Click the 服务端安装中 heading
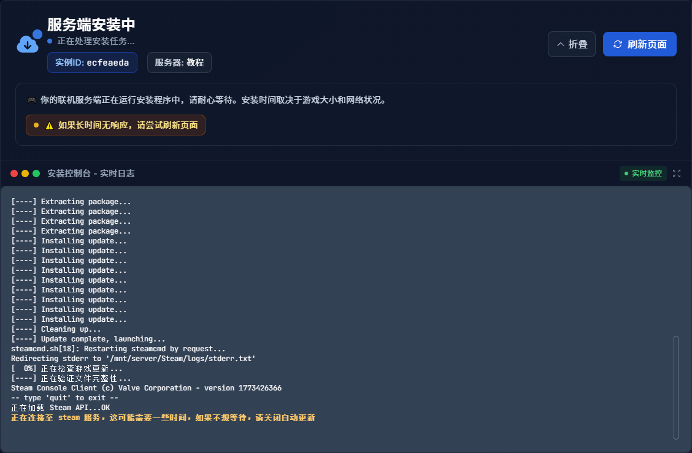The width and height of the screenshot is (692, 453). [x=91, y=25]
